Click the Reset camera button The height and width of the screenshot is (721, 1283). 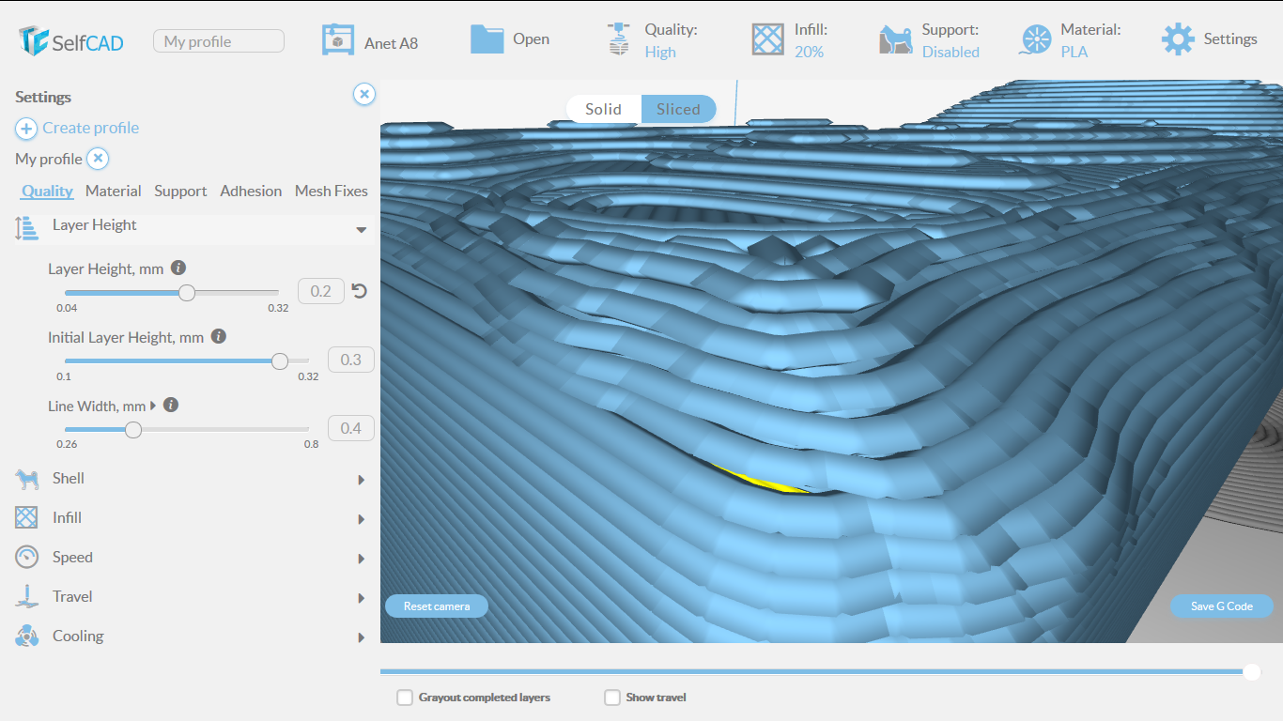[x=437, y=606]
